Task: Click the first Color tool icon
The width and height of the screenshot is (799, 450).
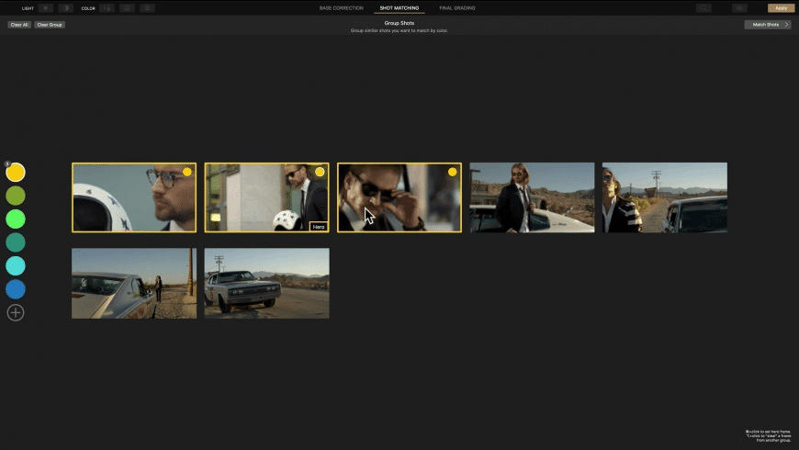Action: coord(107,7)
